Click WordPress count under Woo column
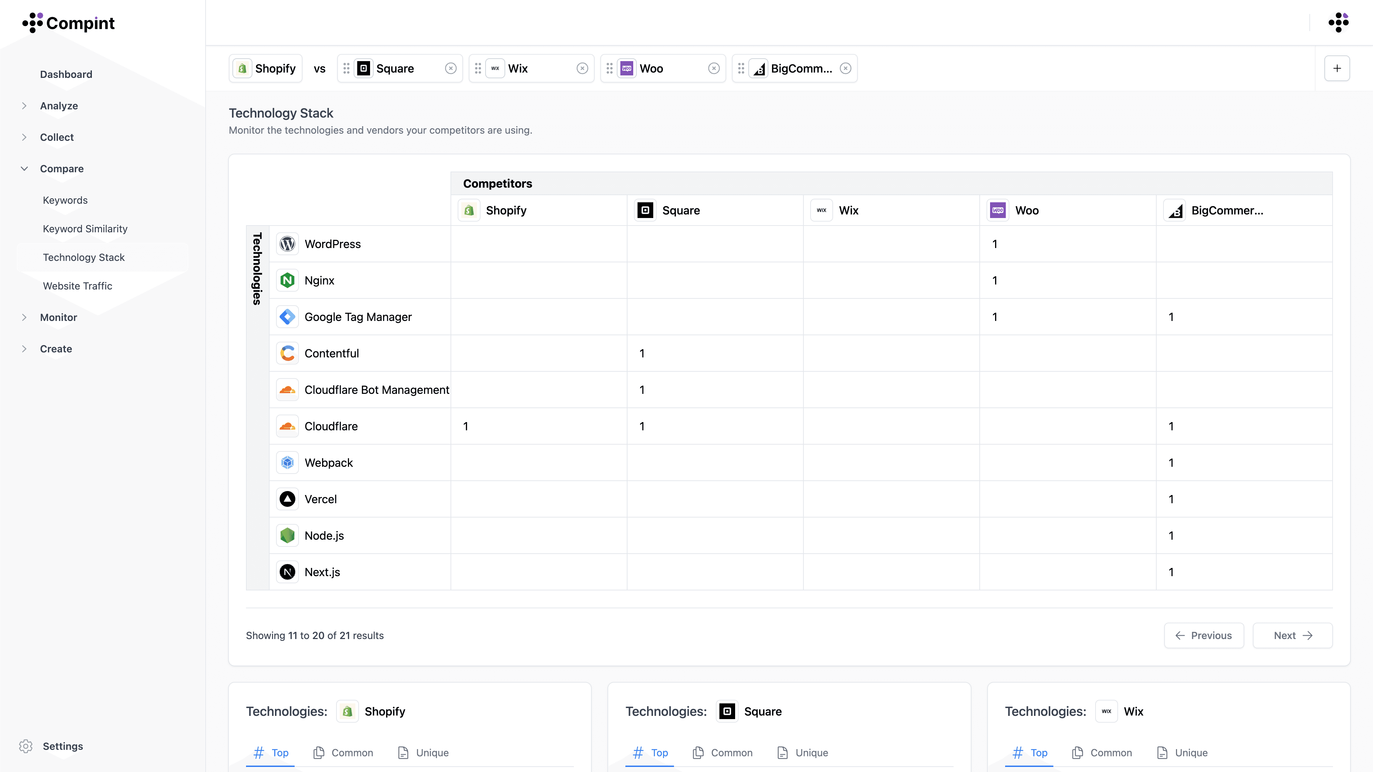Viewport: 1373px width, 772px height. (995, 244)
